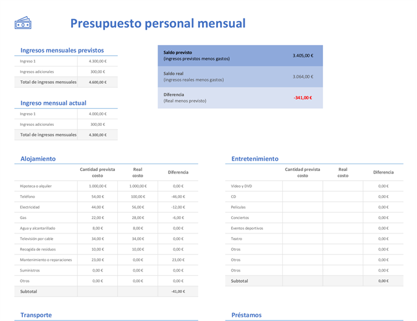Select planned total income cell 4.600,00 €
417x321 pixels.
click(x=98, y=82)
